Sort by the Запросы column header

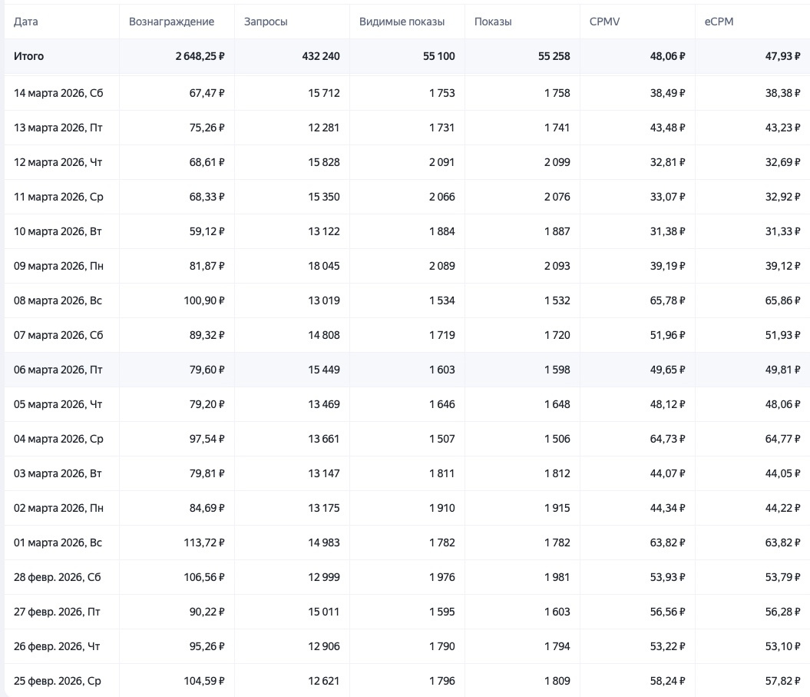266,22
